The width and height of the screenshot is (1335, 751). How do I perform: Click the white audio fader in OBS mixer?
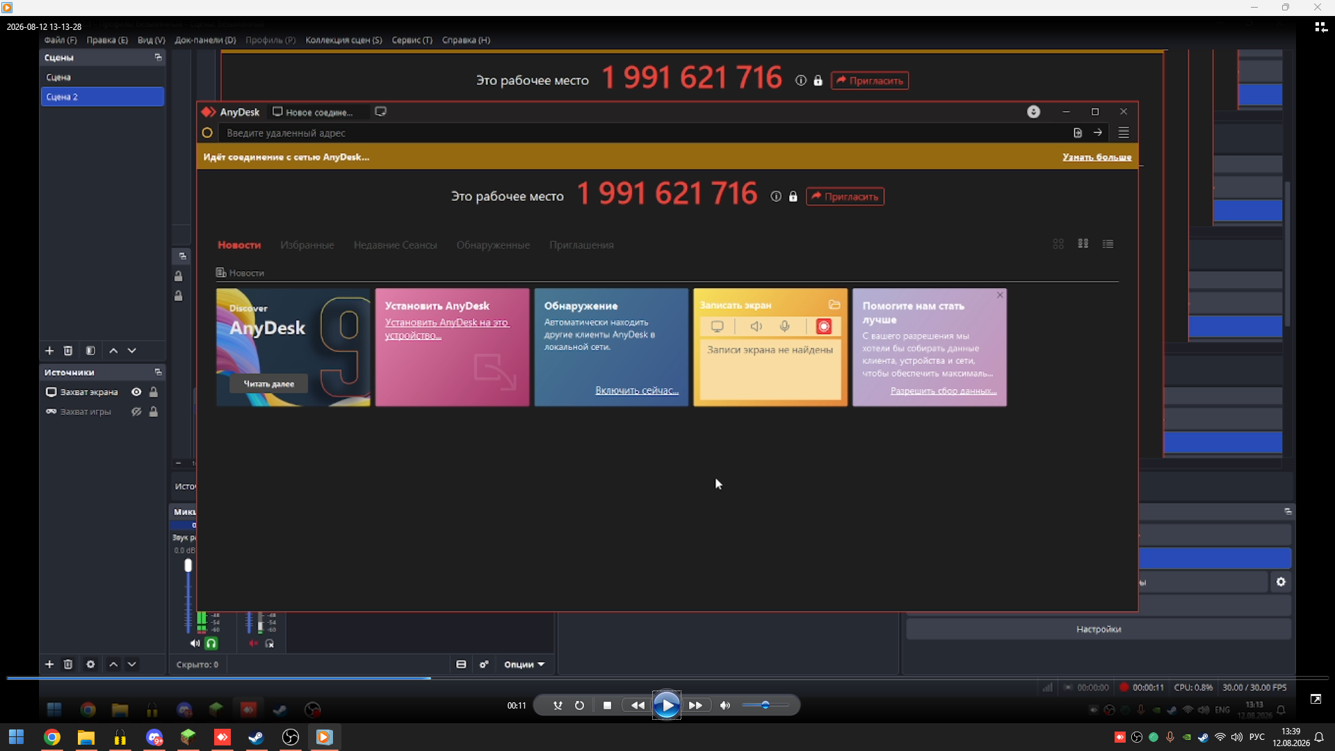[x=188, y=566]
